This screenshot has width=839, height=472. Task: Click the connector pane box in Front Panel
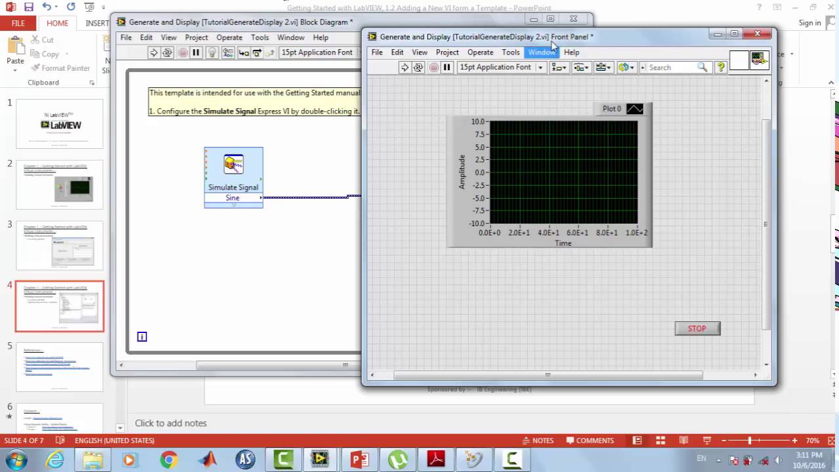[x=739, y=60]
